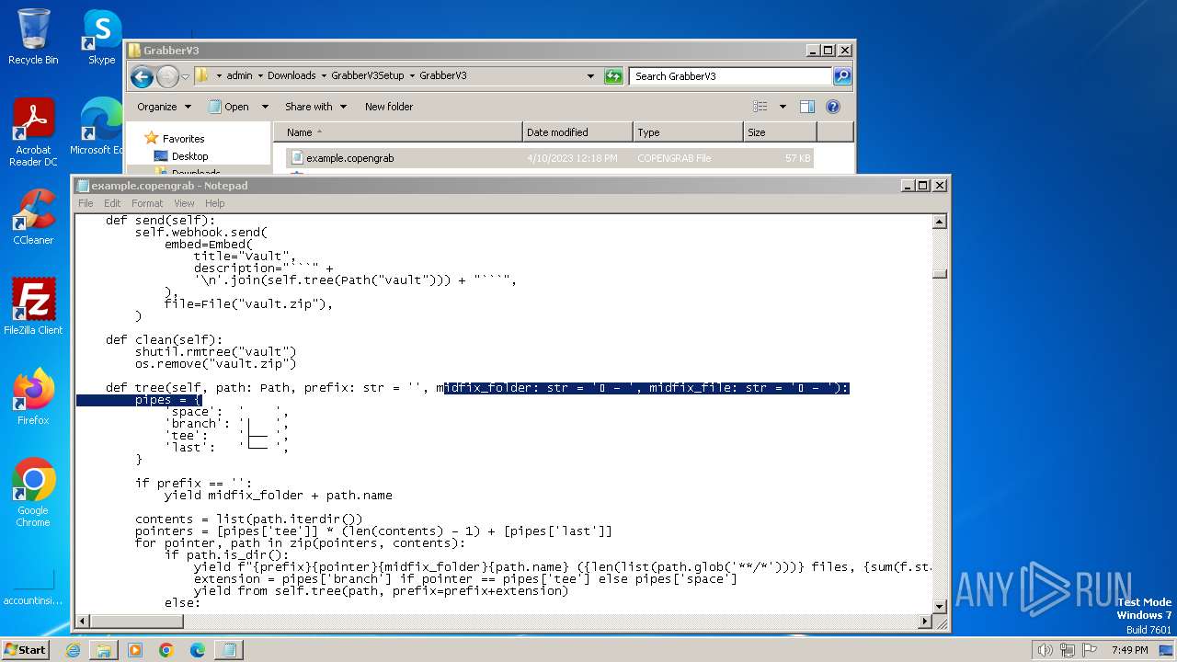Launch Firefox from the desktop
Screen dimensions: 1177x662
click(33, 397)
